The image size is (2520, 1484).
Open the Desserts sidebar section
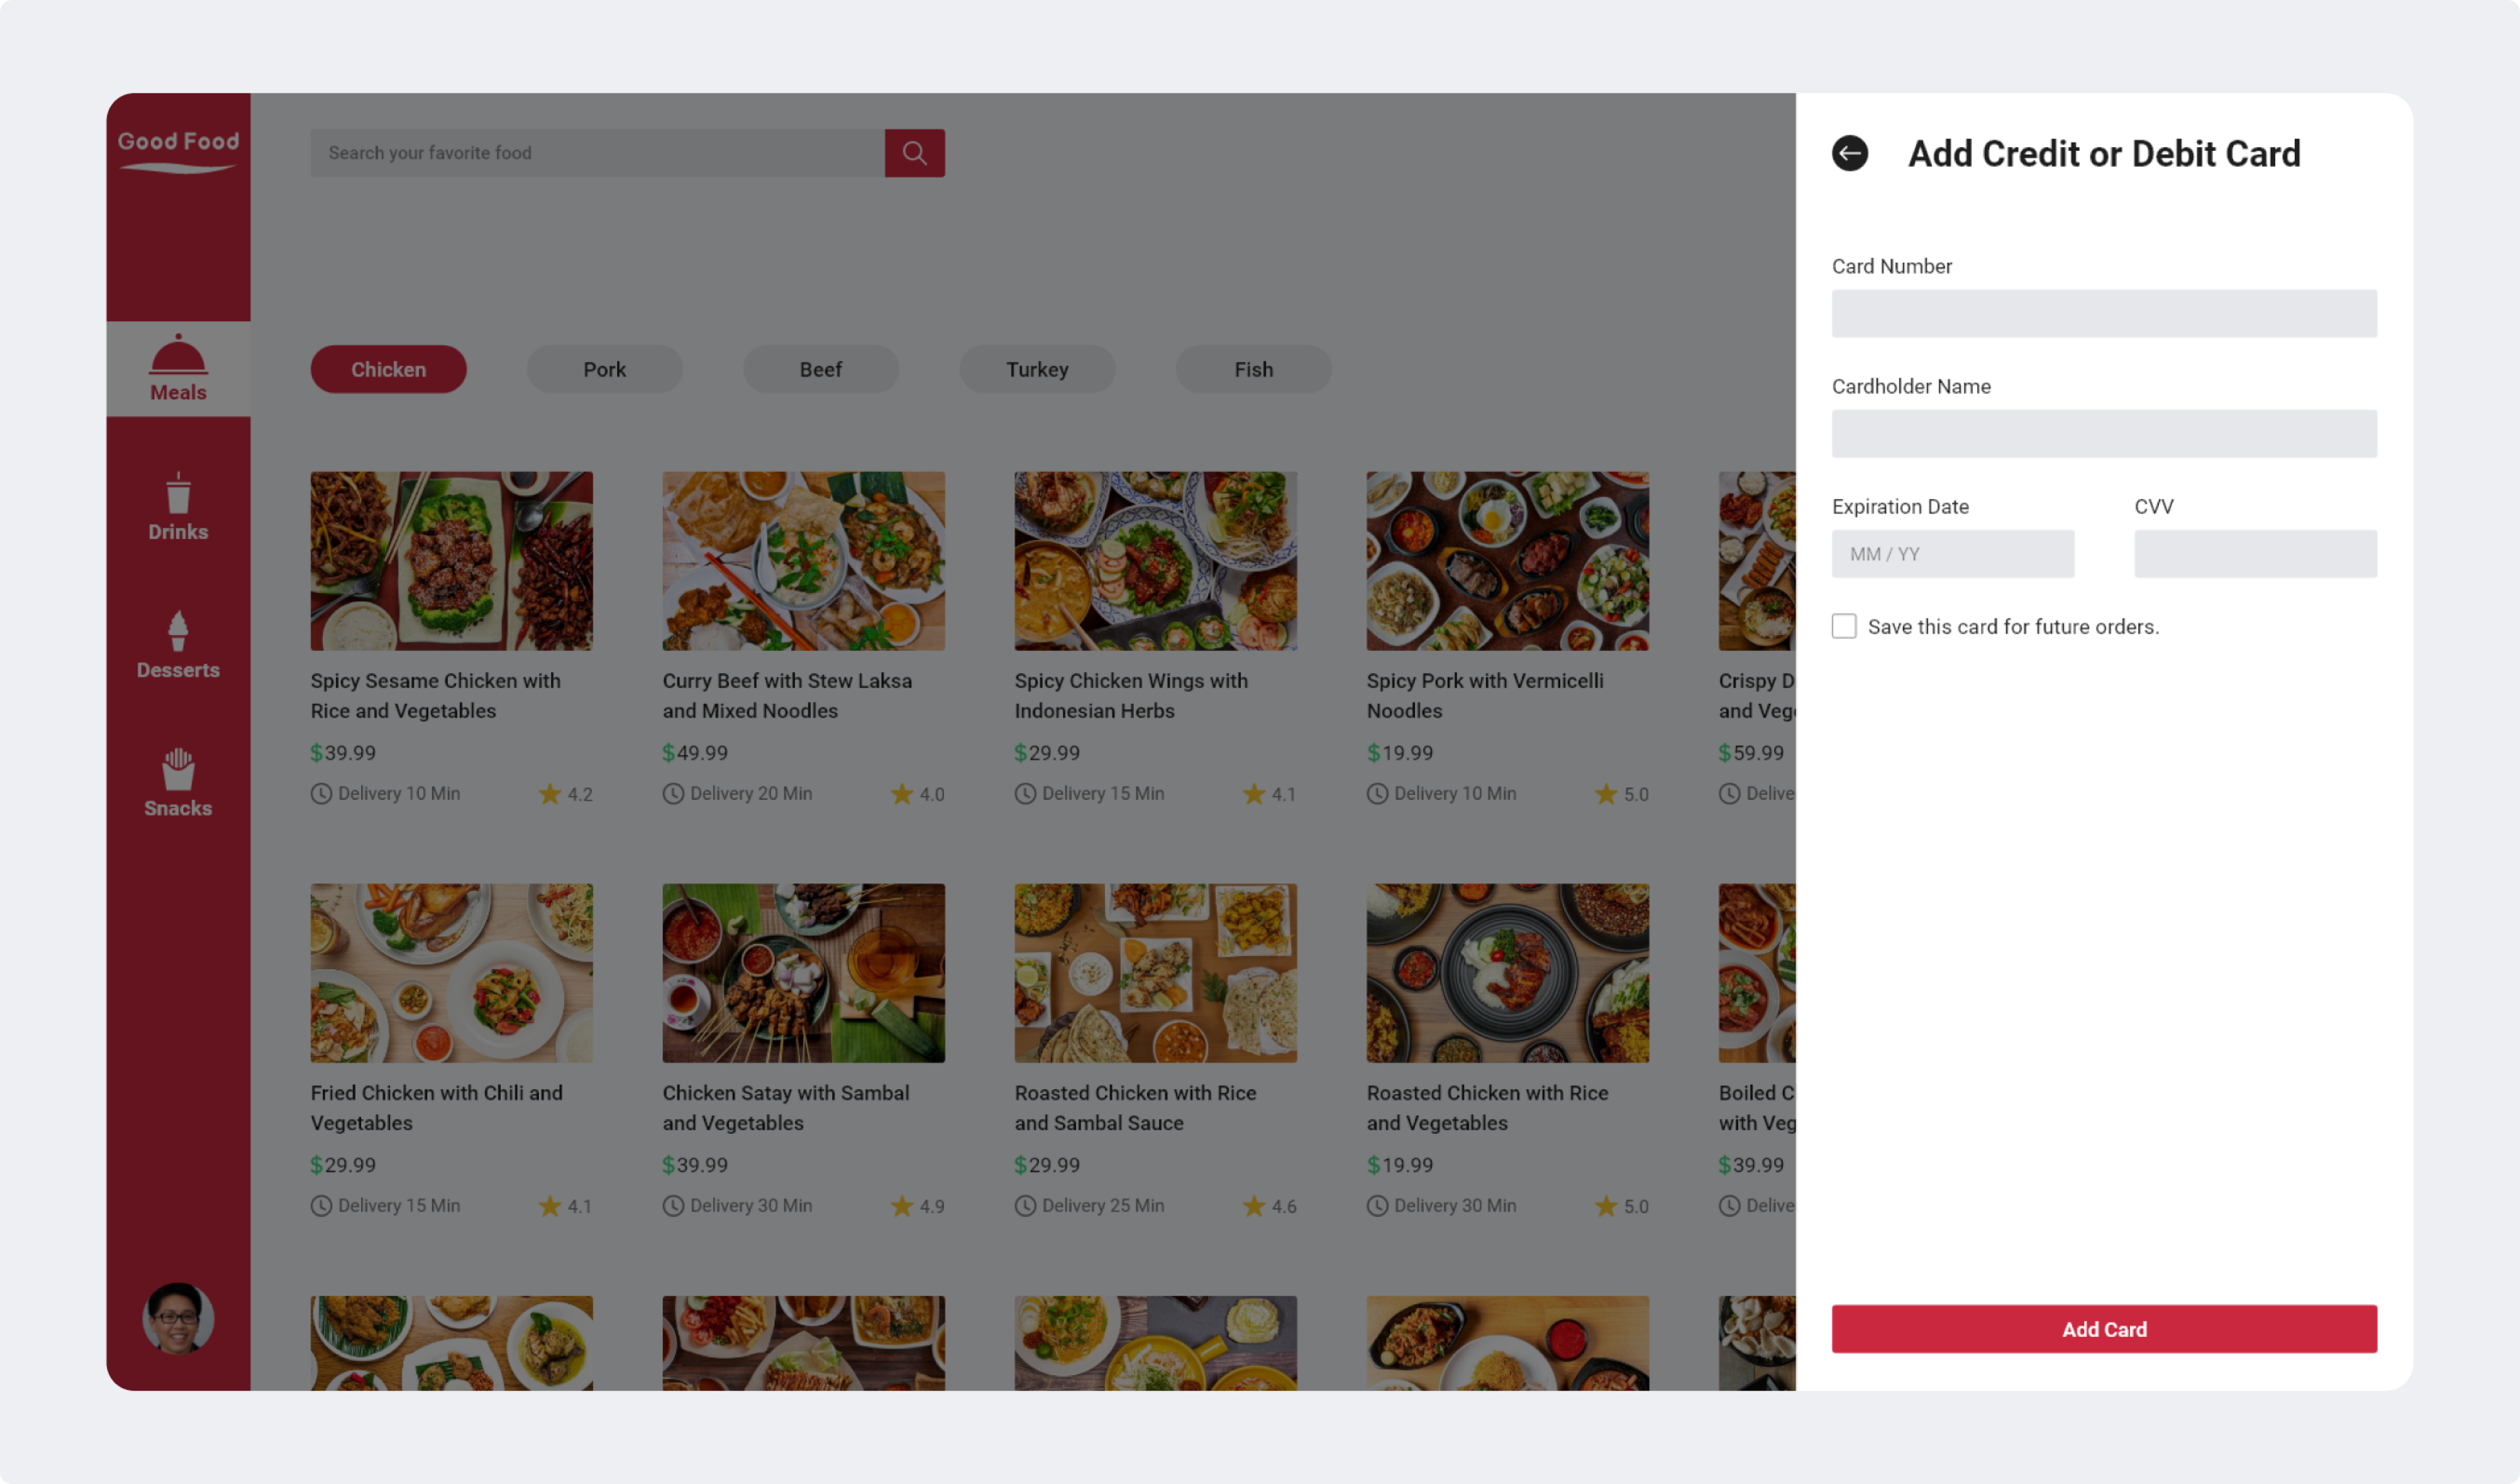178,646
